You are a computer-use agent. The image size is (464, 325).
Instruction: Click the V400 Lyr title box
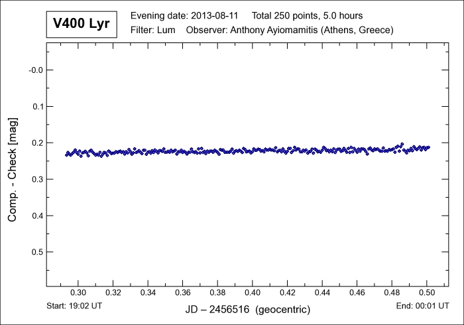point(82,24)
